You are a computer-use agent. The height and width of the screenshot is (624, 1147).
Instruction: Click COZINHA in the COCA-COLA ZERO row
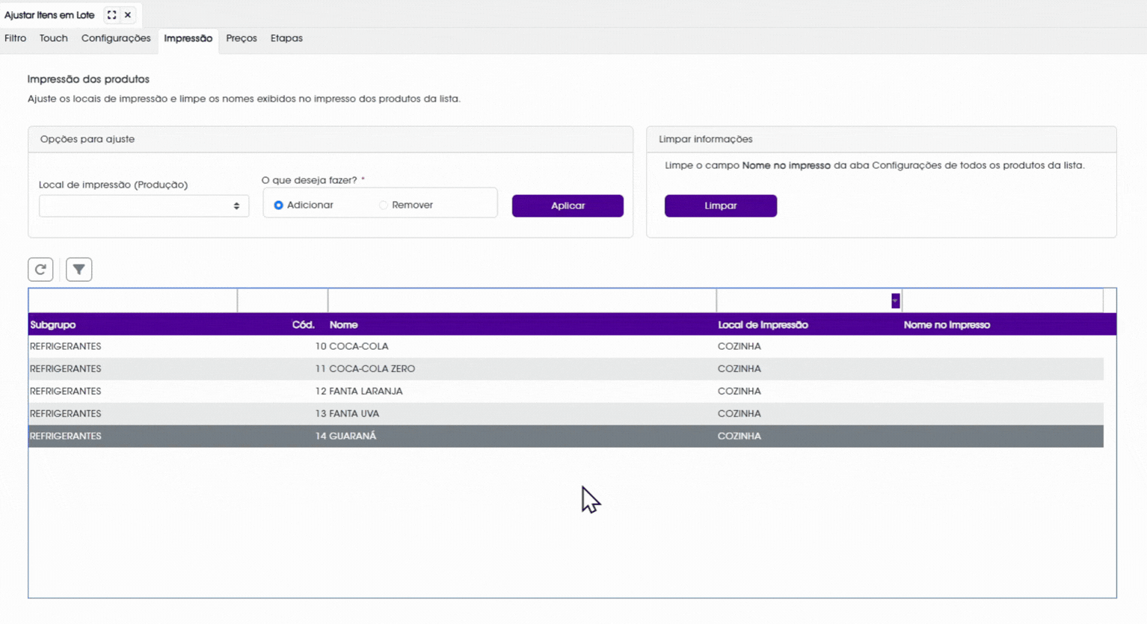739,368
